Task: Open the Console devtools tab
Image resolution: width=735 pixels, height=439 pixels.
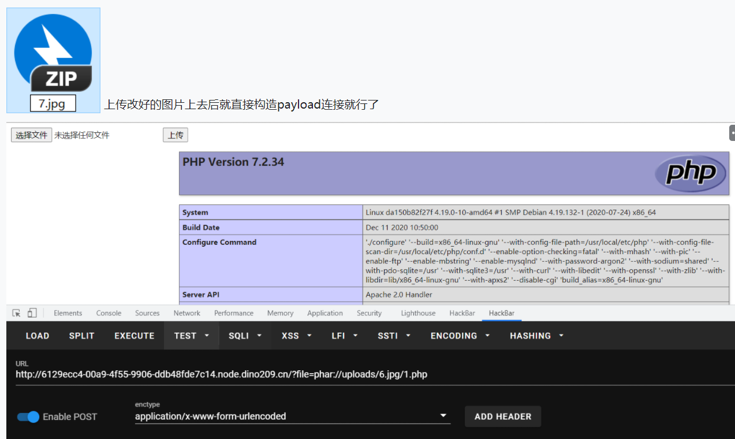Action: [109, 313]
